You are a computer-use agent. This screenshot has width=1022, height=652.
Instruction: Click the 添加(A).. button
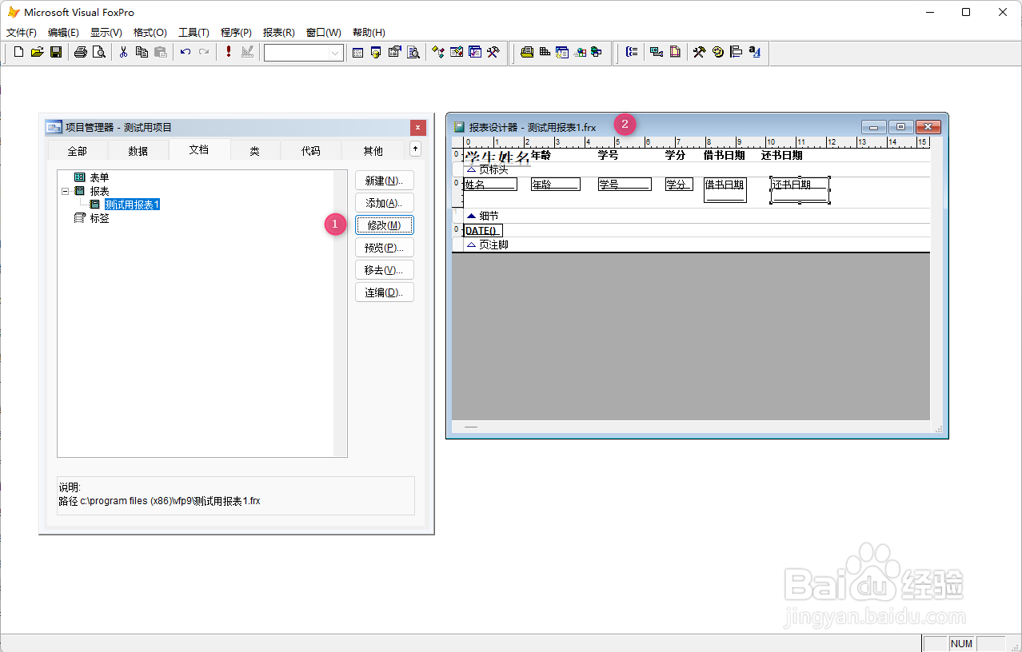pos(385,203)
